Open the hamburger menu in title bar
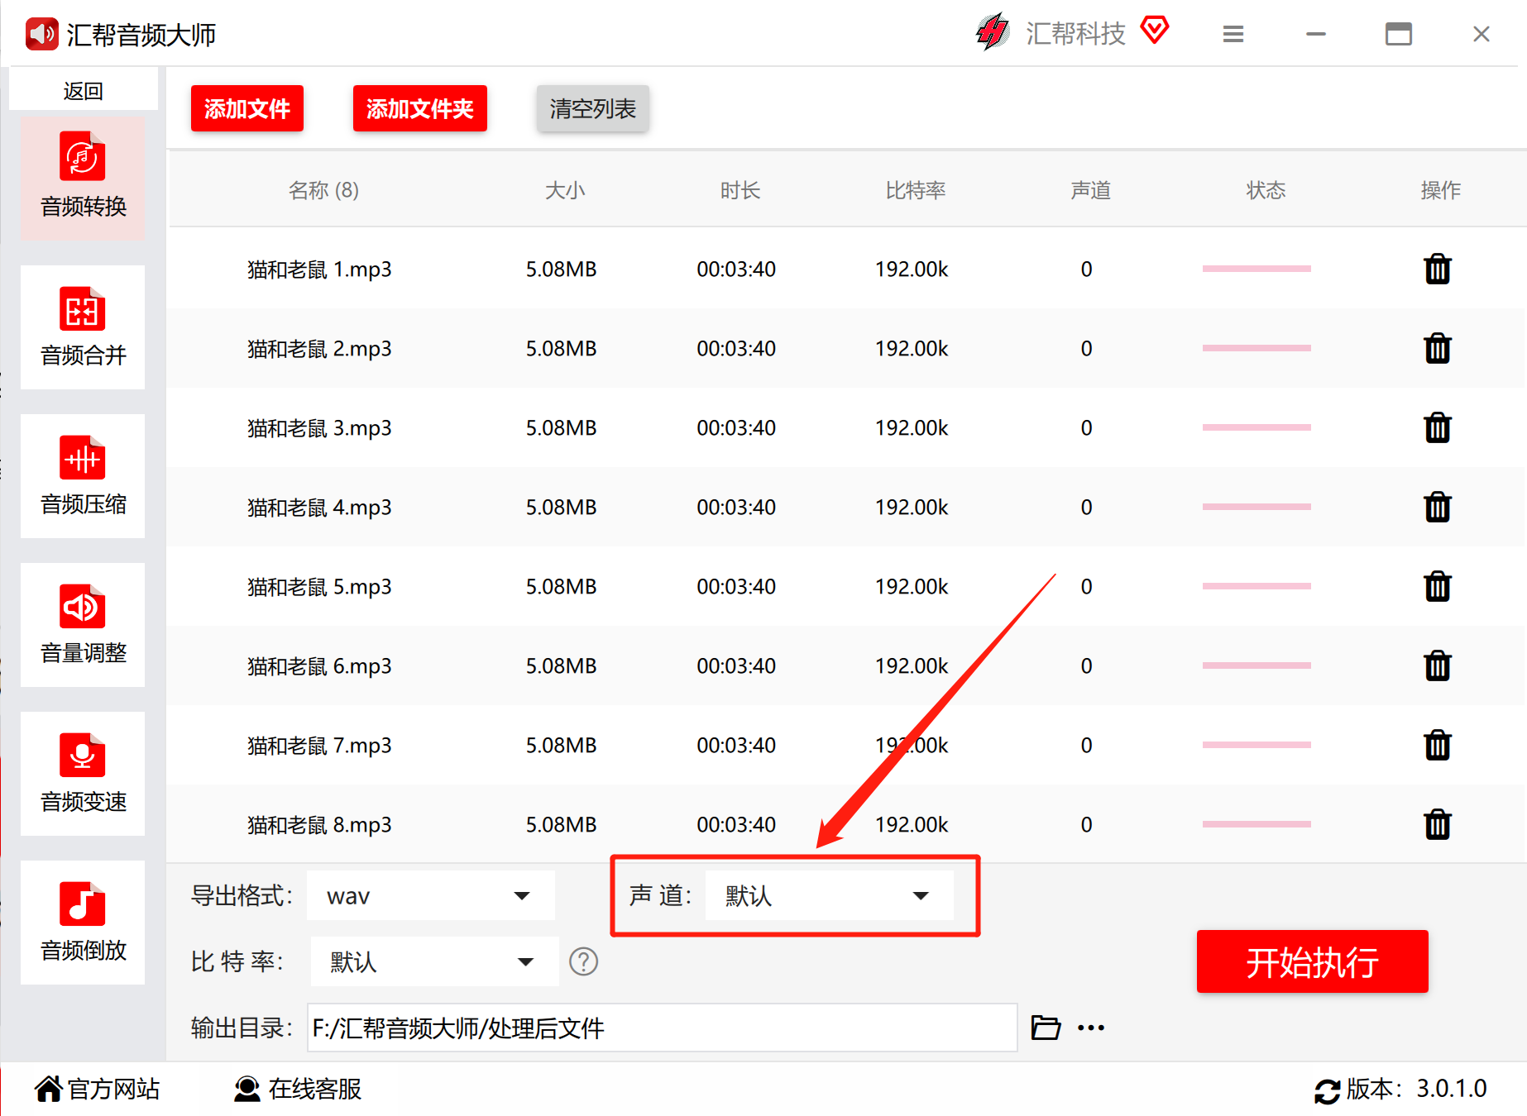 click(1233, 34)
